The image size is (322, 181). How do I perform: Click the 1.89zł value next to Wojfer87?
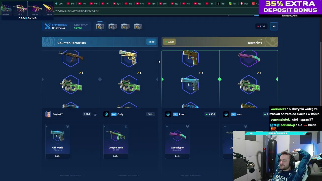pyautogui.click(x=87, y=114)
